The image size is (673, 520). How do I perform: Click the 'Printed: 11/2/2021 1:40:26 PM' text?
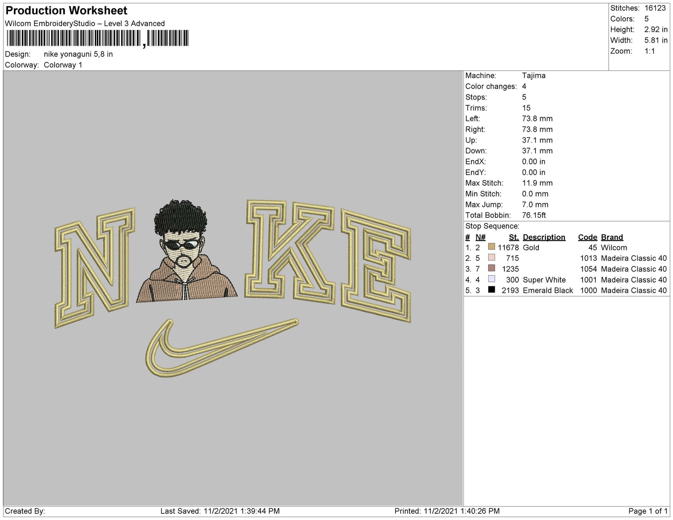click(447, 511)
